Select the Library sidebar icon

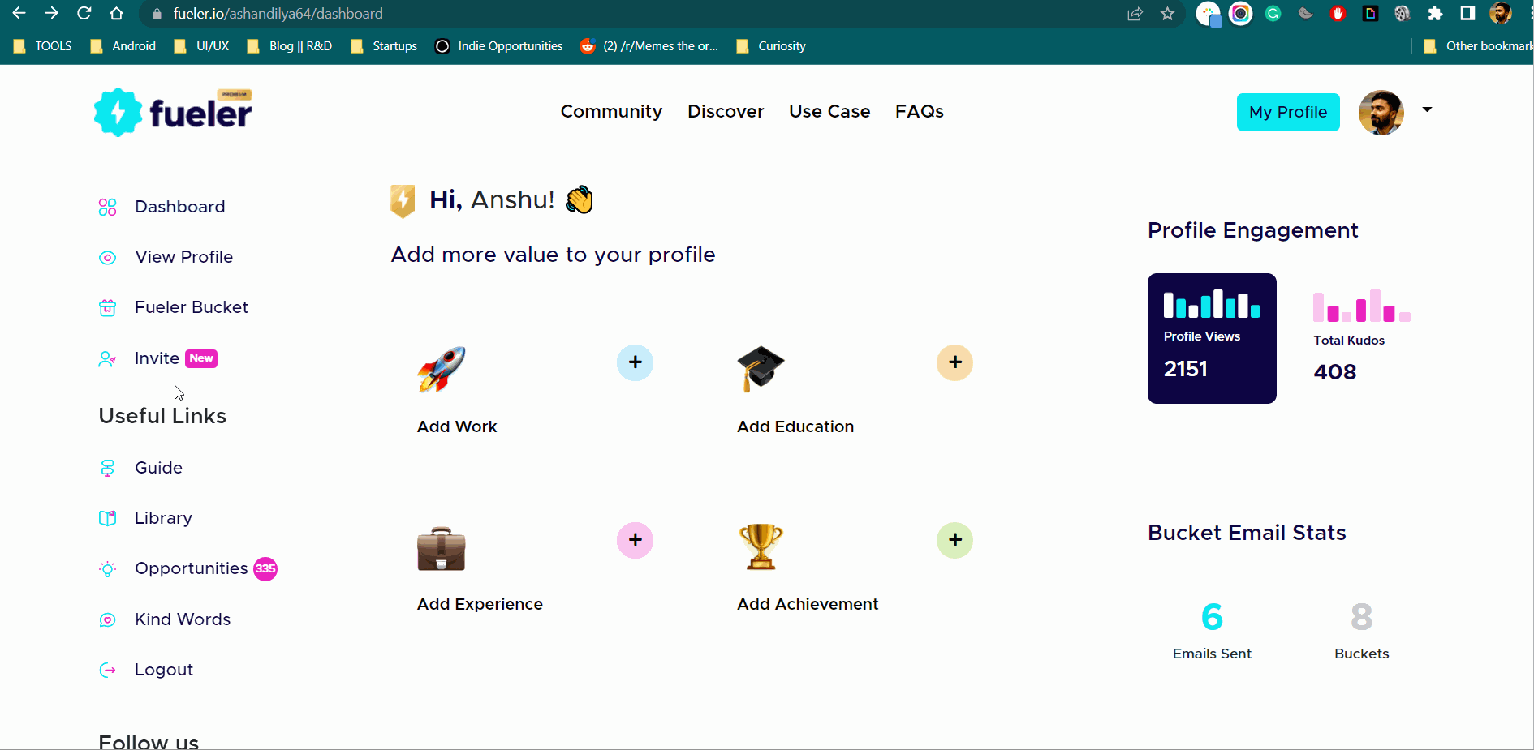tap(107, 518)
